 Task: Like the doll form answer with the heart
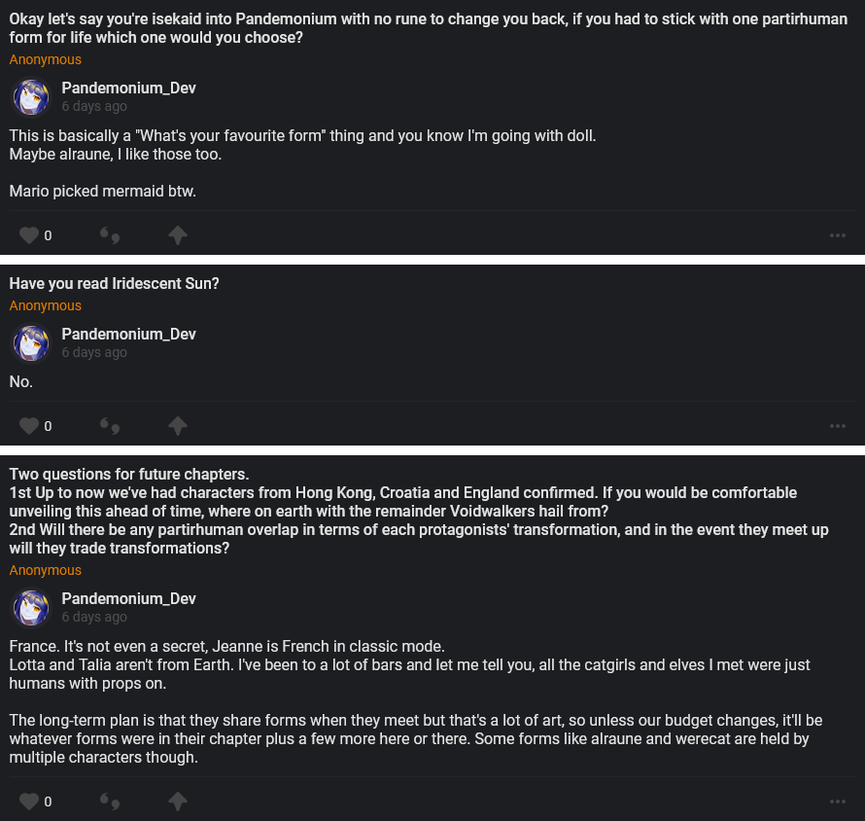pos(29,235)
